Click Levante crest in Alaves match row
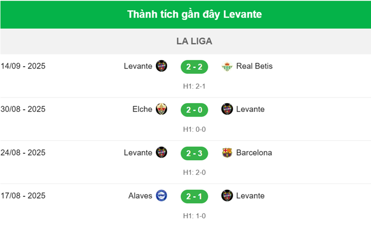Image resolution: width=371 pixels, height=225 pixels. [x=227, y=196]
